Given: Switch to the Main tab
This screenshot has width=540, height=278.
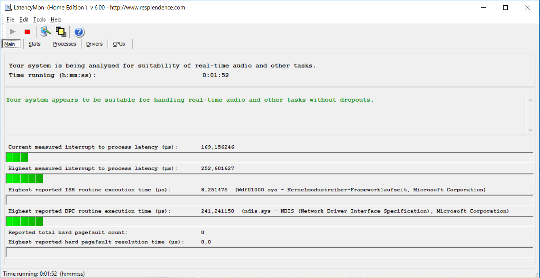Looking at the screenshot, I should tap(10, 44).
